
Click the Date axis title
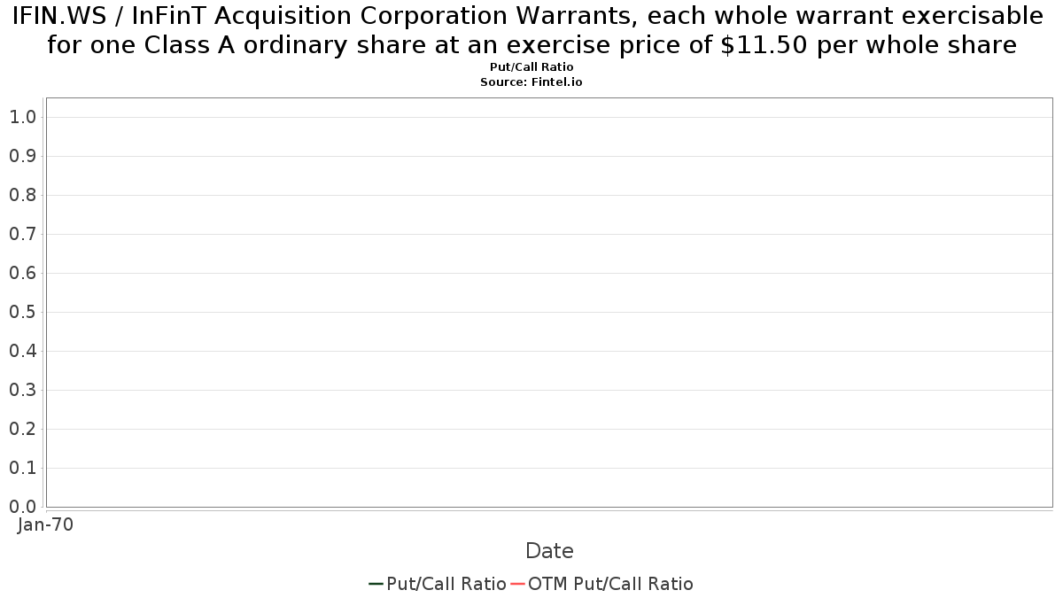(x=549, y=551)
